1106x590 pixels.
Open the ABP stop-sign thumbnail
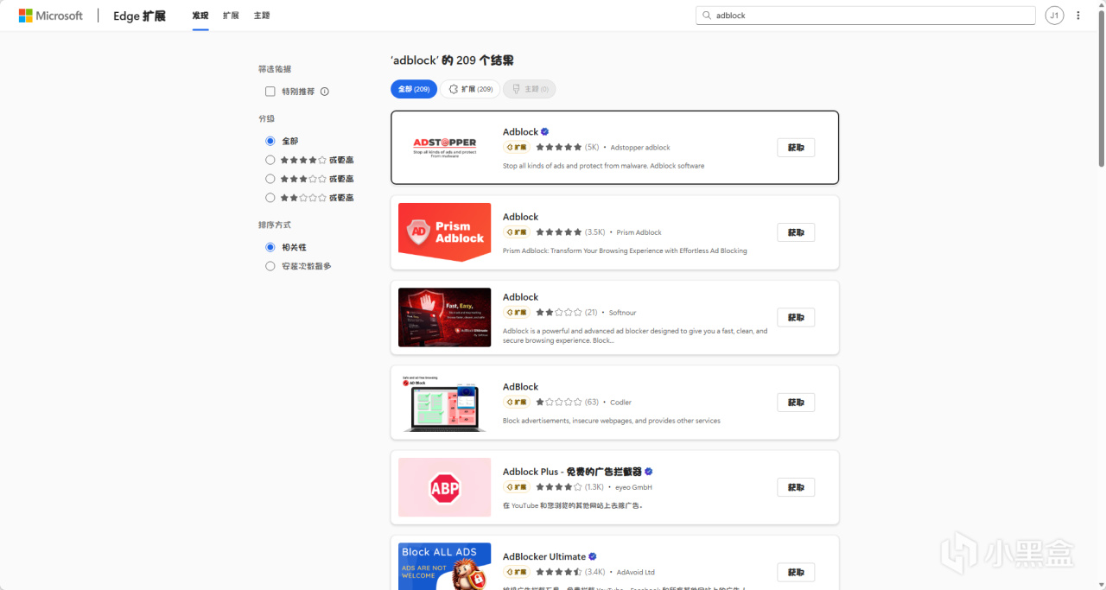click(x=444, y=487)
